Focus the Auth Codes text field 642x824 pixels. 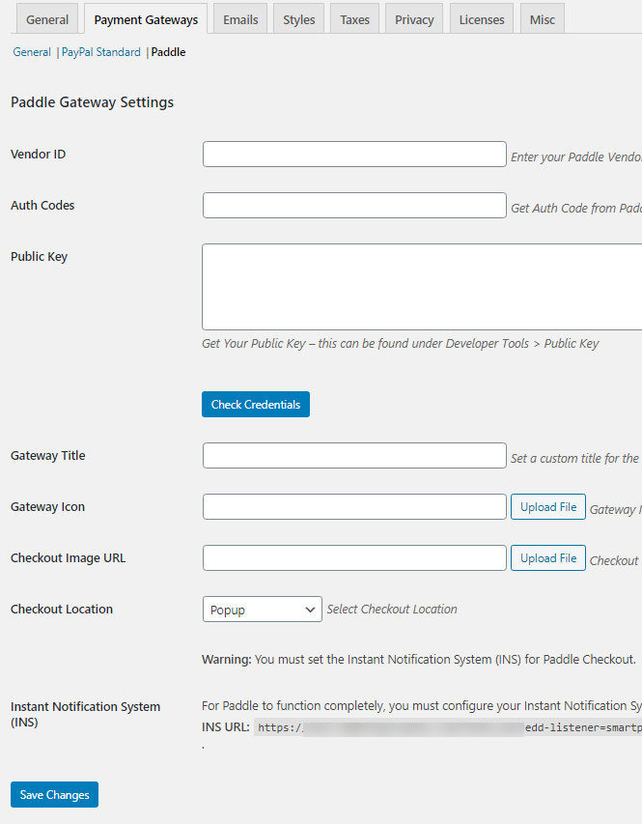(354, 206)
